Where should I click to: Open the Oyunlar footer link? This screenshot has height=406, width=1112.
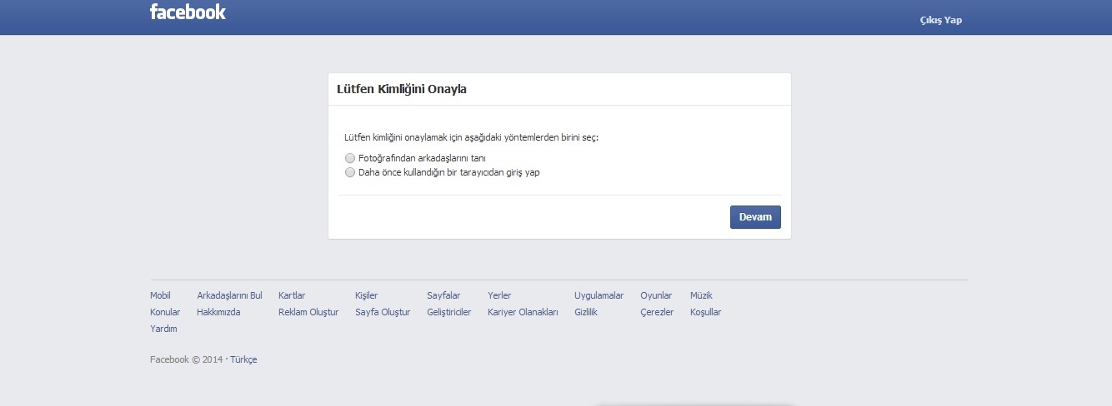click(x=656, y=295)
